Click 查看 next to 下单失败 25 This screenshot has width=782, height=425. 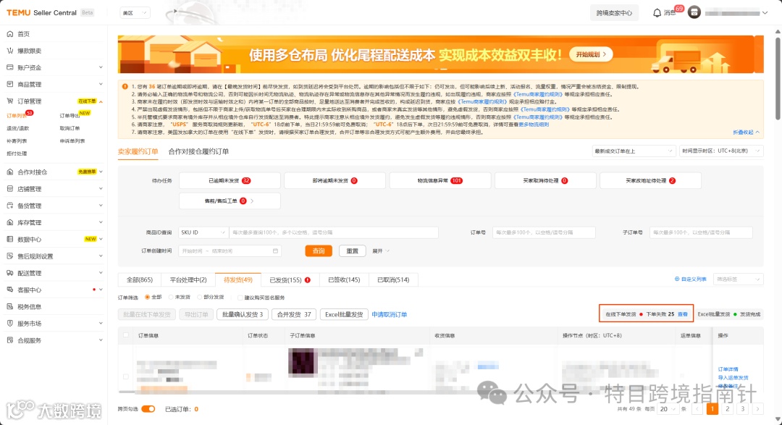click(682, 314)
